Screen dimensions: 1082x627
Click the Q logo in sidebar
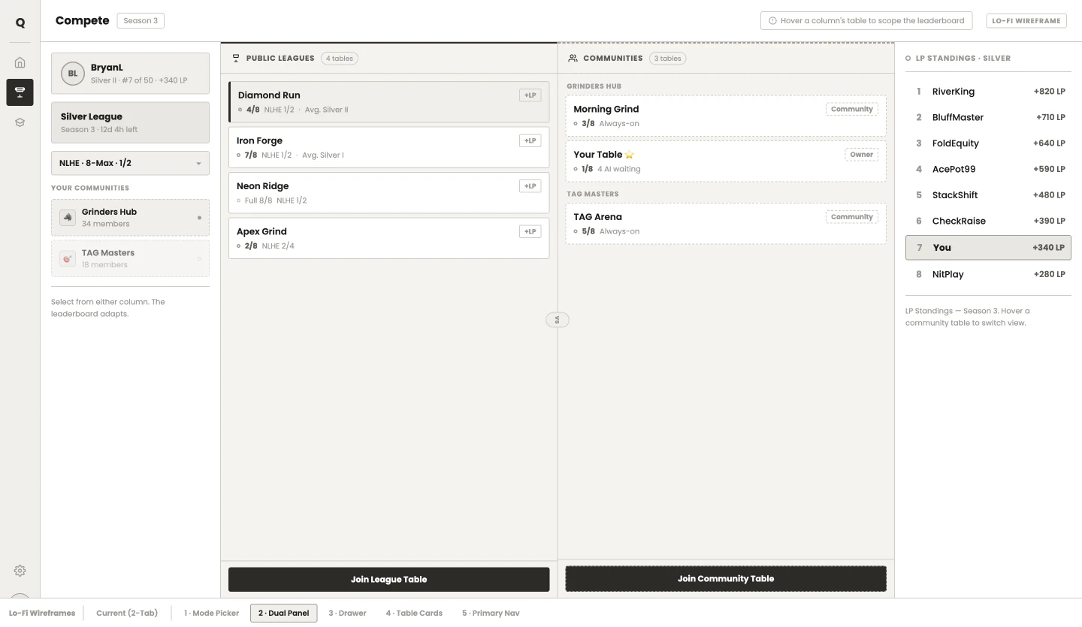coord(20,22)
